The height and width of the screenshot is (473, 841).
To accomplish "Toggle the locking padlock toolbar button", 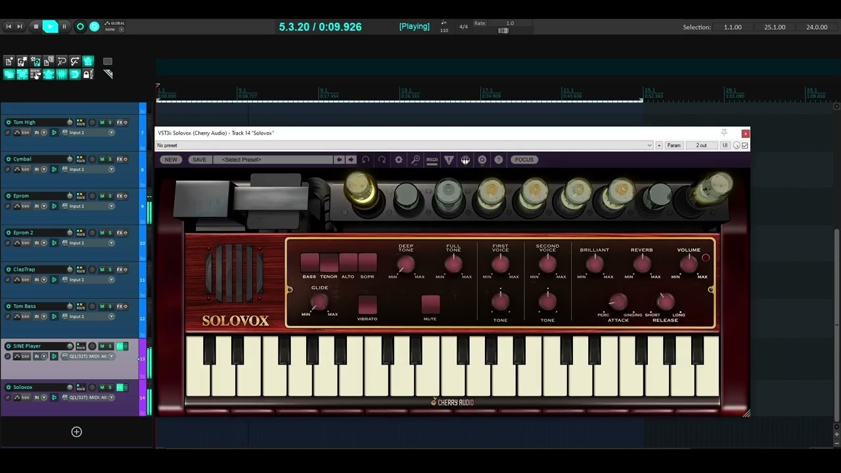I will (x=87, y=74).
